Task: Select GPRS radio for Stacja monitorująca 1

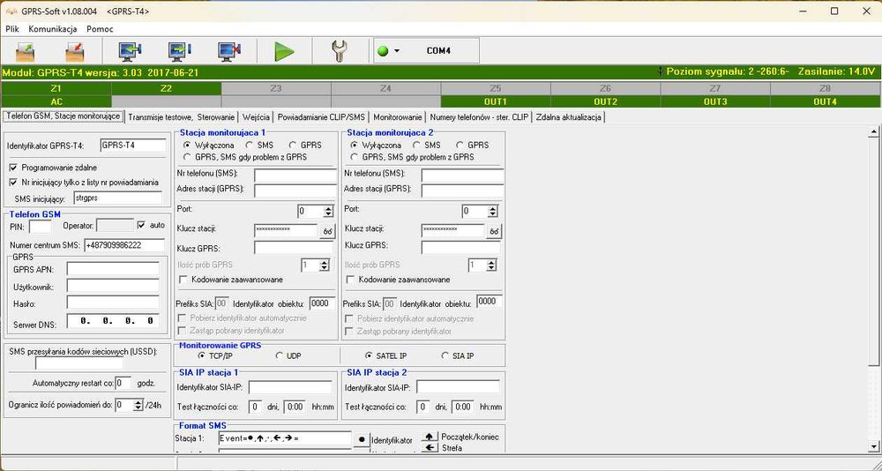Action: 293,146
